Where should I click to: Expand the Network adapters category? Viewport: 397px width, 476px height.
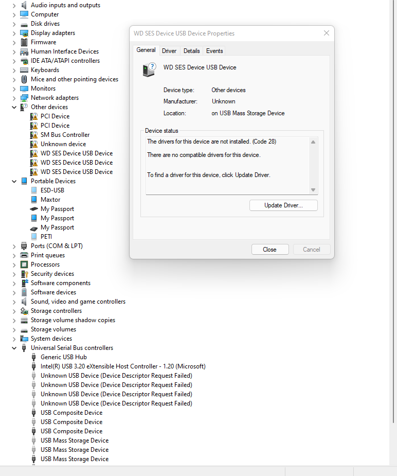tap(14, 98)
